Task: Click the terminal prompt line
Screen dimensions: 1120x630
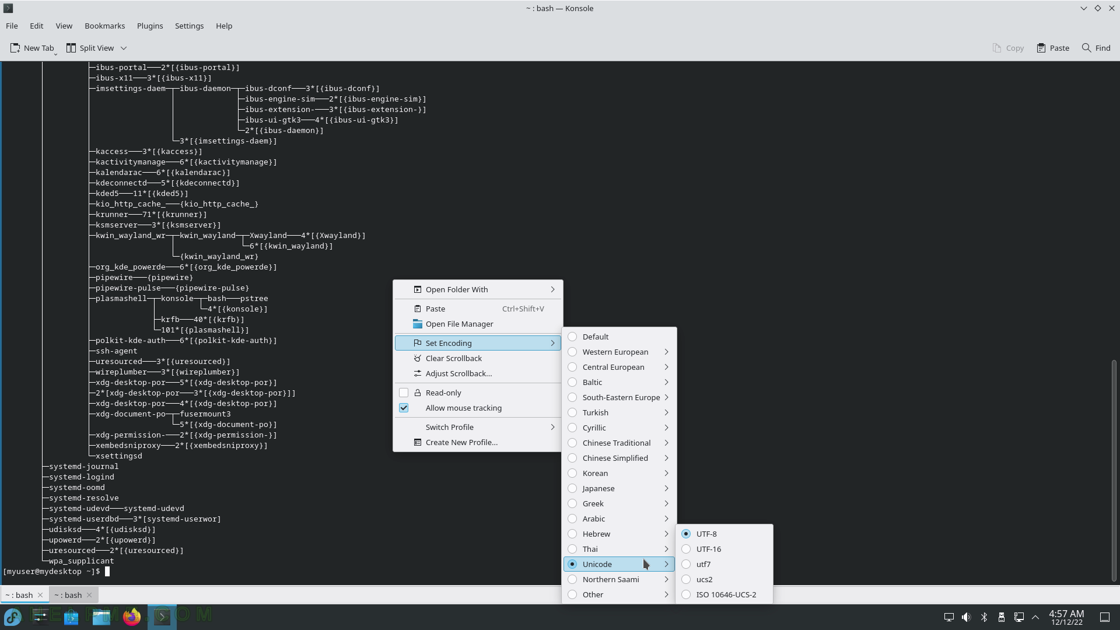Action: [x=56, y=571]
